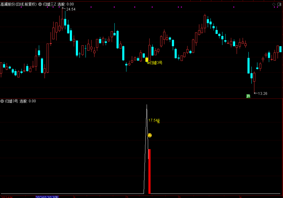Click the circle icon at top right
The width and height of the screenshot is (283, 198).
coord(280,4)
